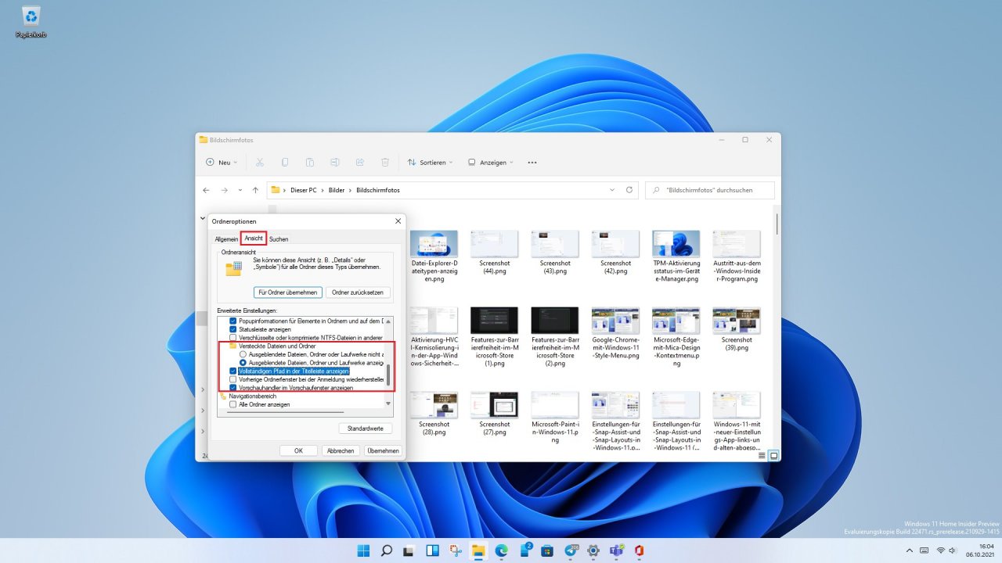This screenshot has width=1002, height=563.
Task: Go up one folder level arrow
Action: tap(255, 190)
